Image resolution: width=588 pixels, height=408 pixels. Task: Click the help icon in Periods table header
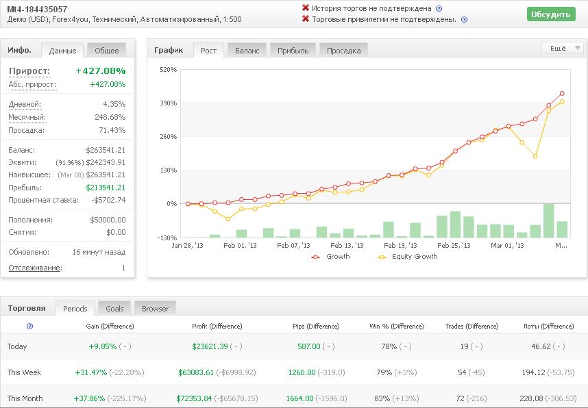pyautogui.click(x=29, y=327)
